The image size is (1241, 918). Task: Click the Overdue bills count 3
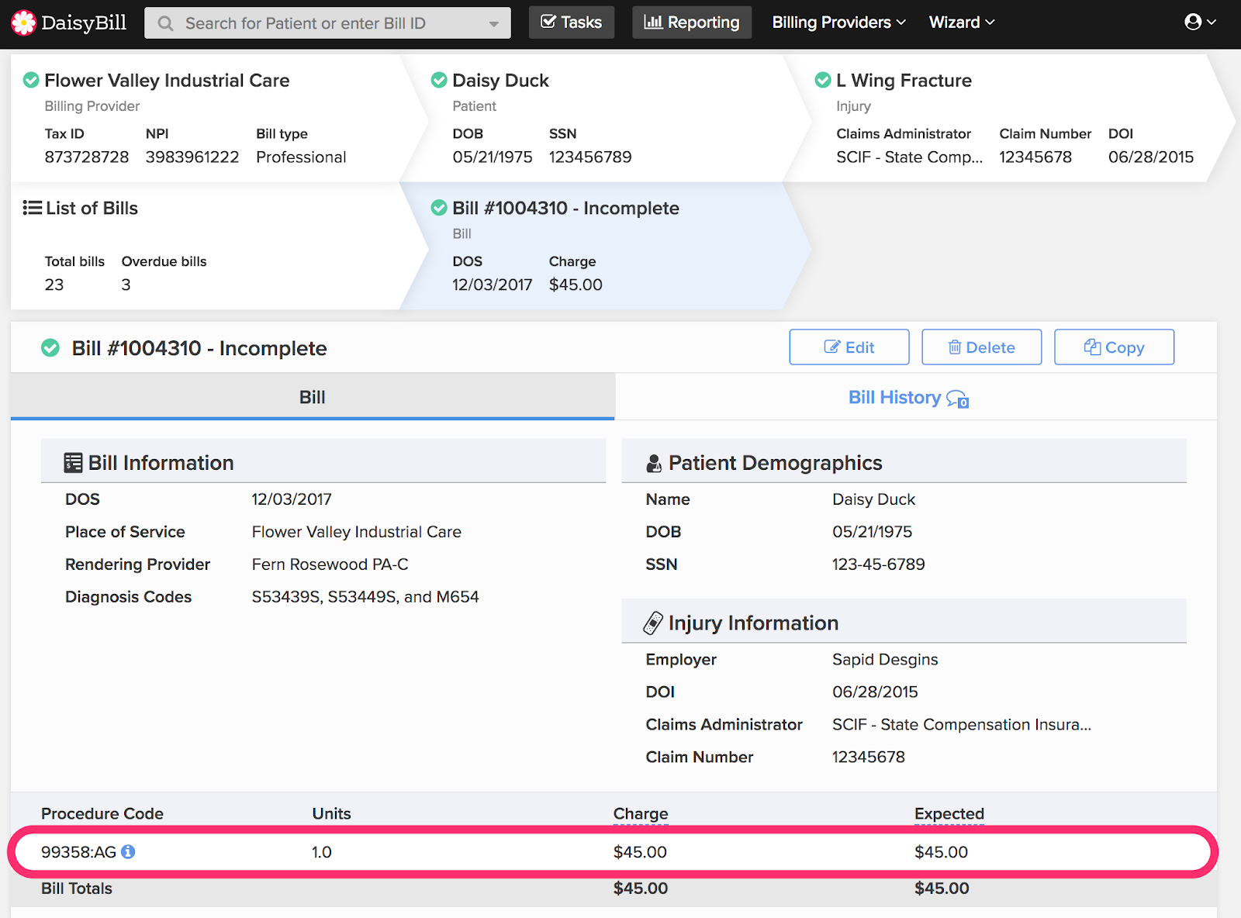[126, 285]
